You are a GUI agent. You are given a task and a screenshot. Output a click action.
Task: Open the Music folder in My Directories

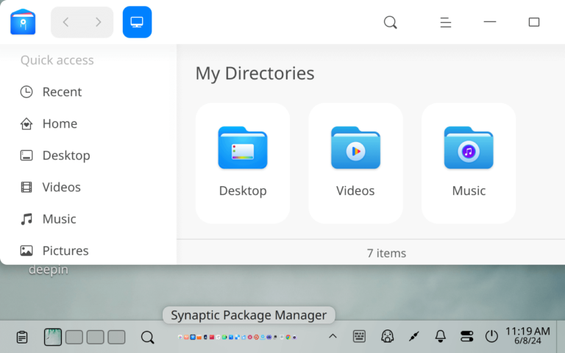pos(469,163)
